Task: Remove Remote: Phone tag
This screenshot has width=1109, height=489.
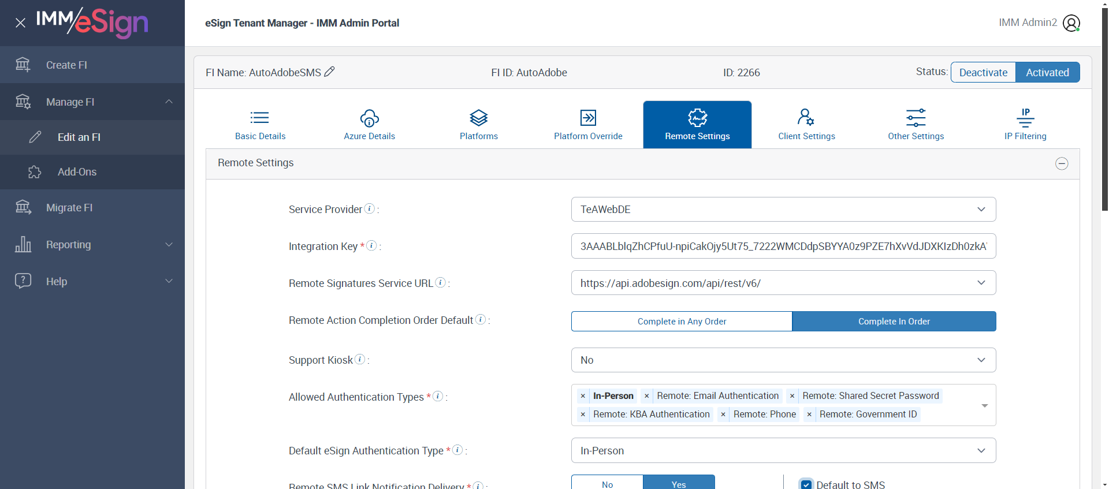Action: click(723, 415)
